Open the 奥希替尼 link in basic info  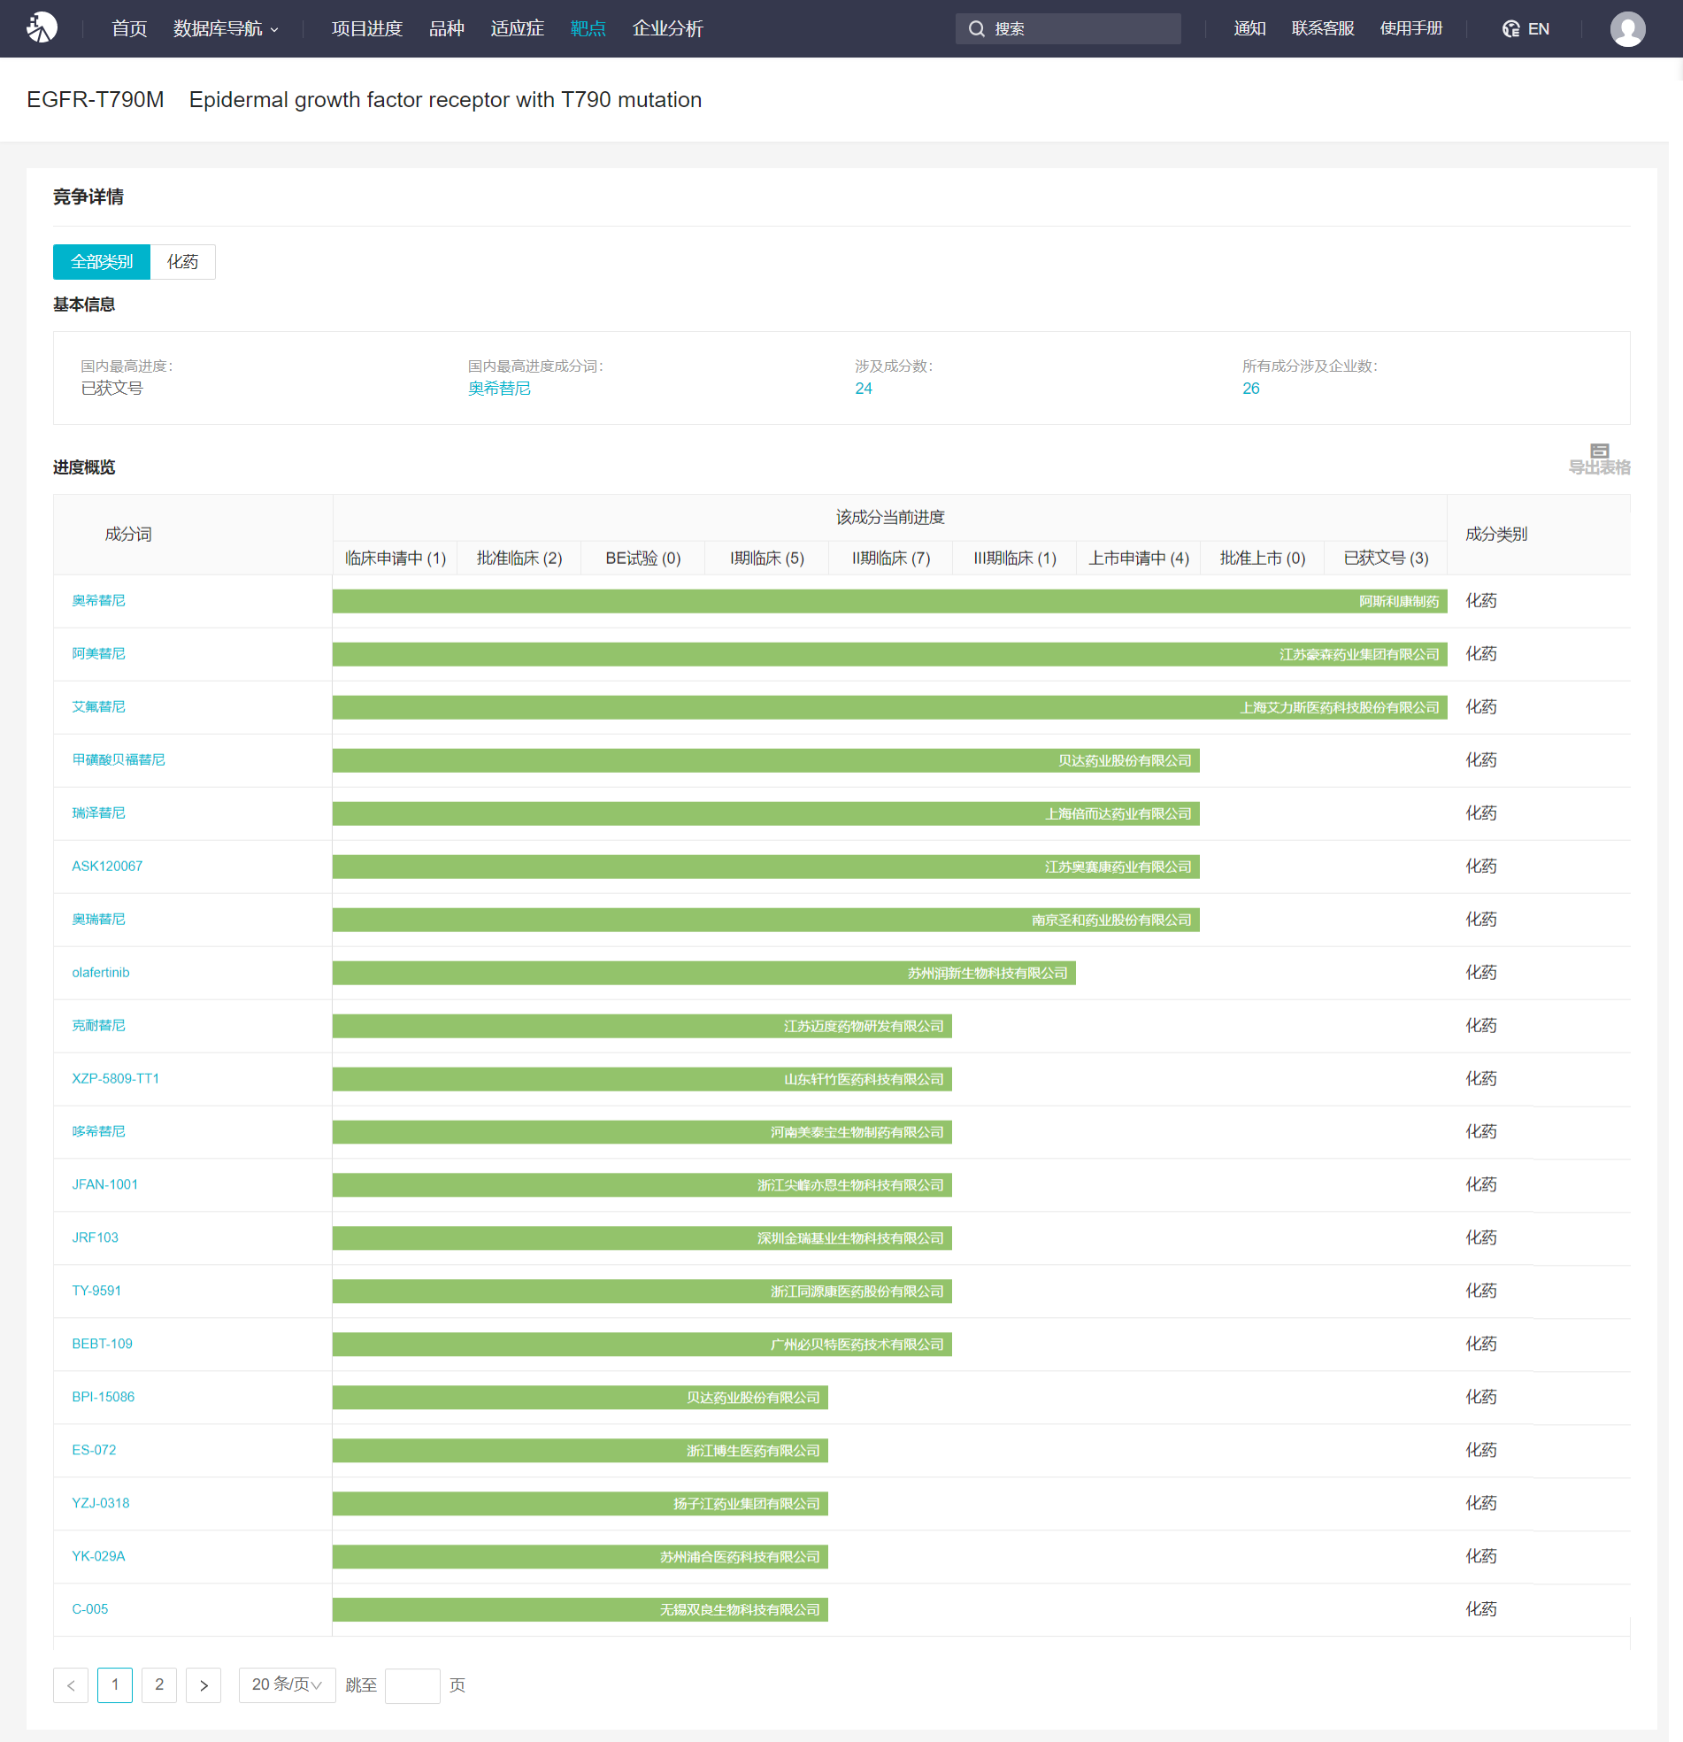pyautogui.click(x=498, y=389)
